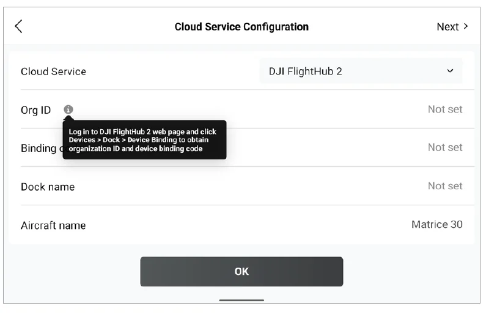497x314 pixels.
Task: Click the Org ID info icon
Action: [x=68, y=109]
